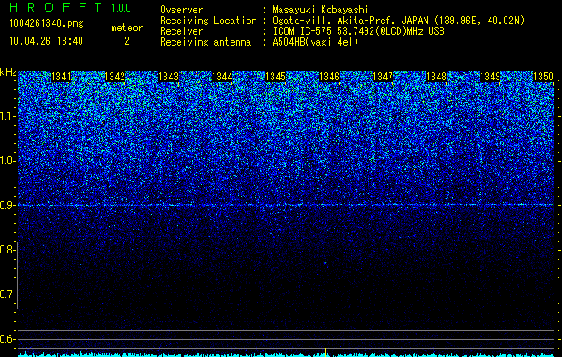Click antenna value A504HB(yagi 4el)
This screenshot has width=562, height=357.
[x=315, y=42]
